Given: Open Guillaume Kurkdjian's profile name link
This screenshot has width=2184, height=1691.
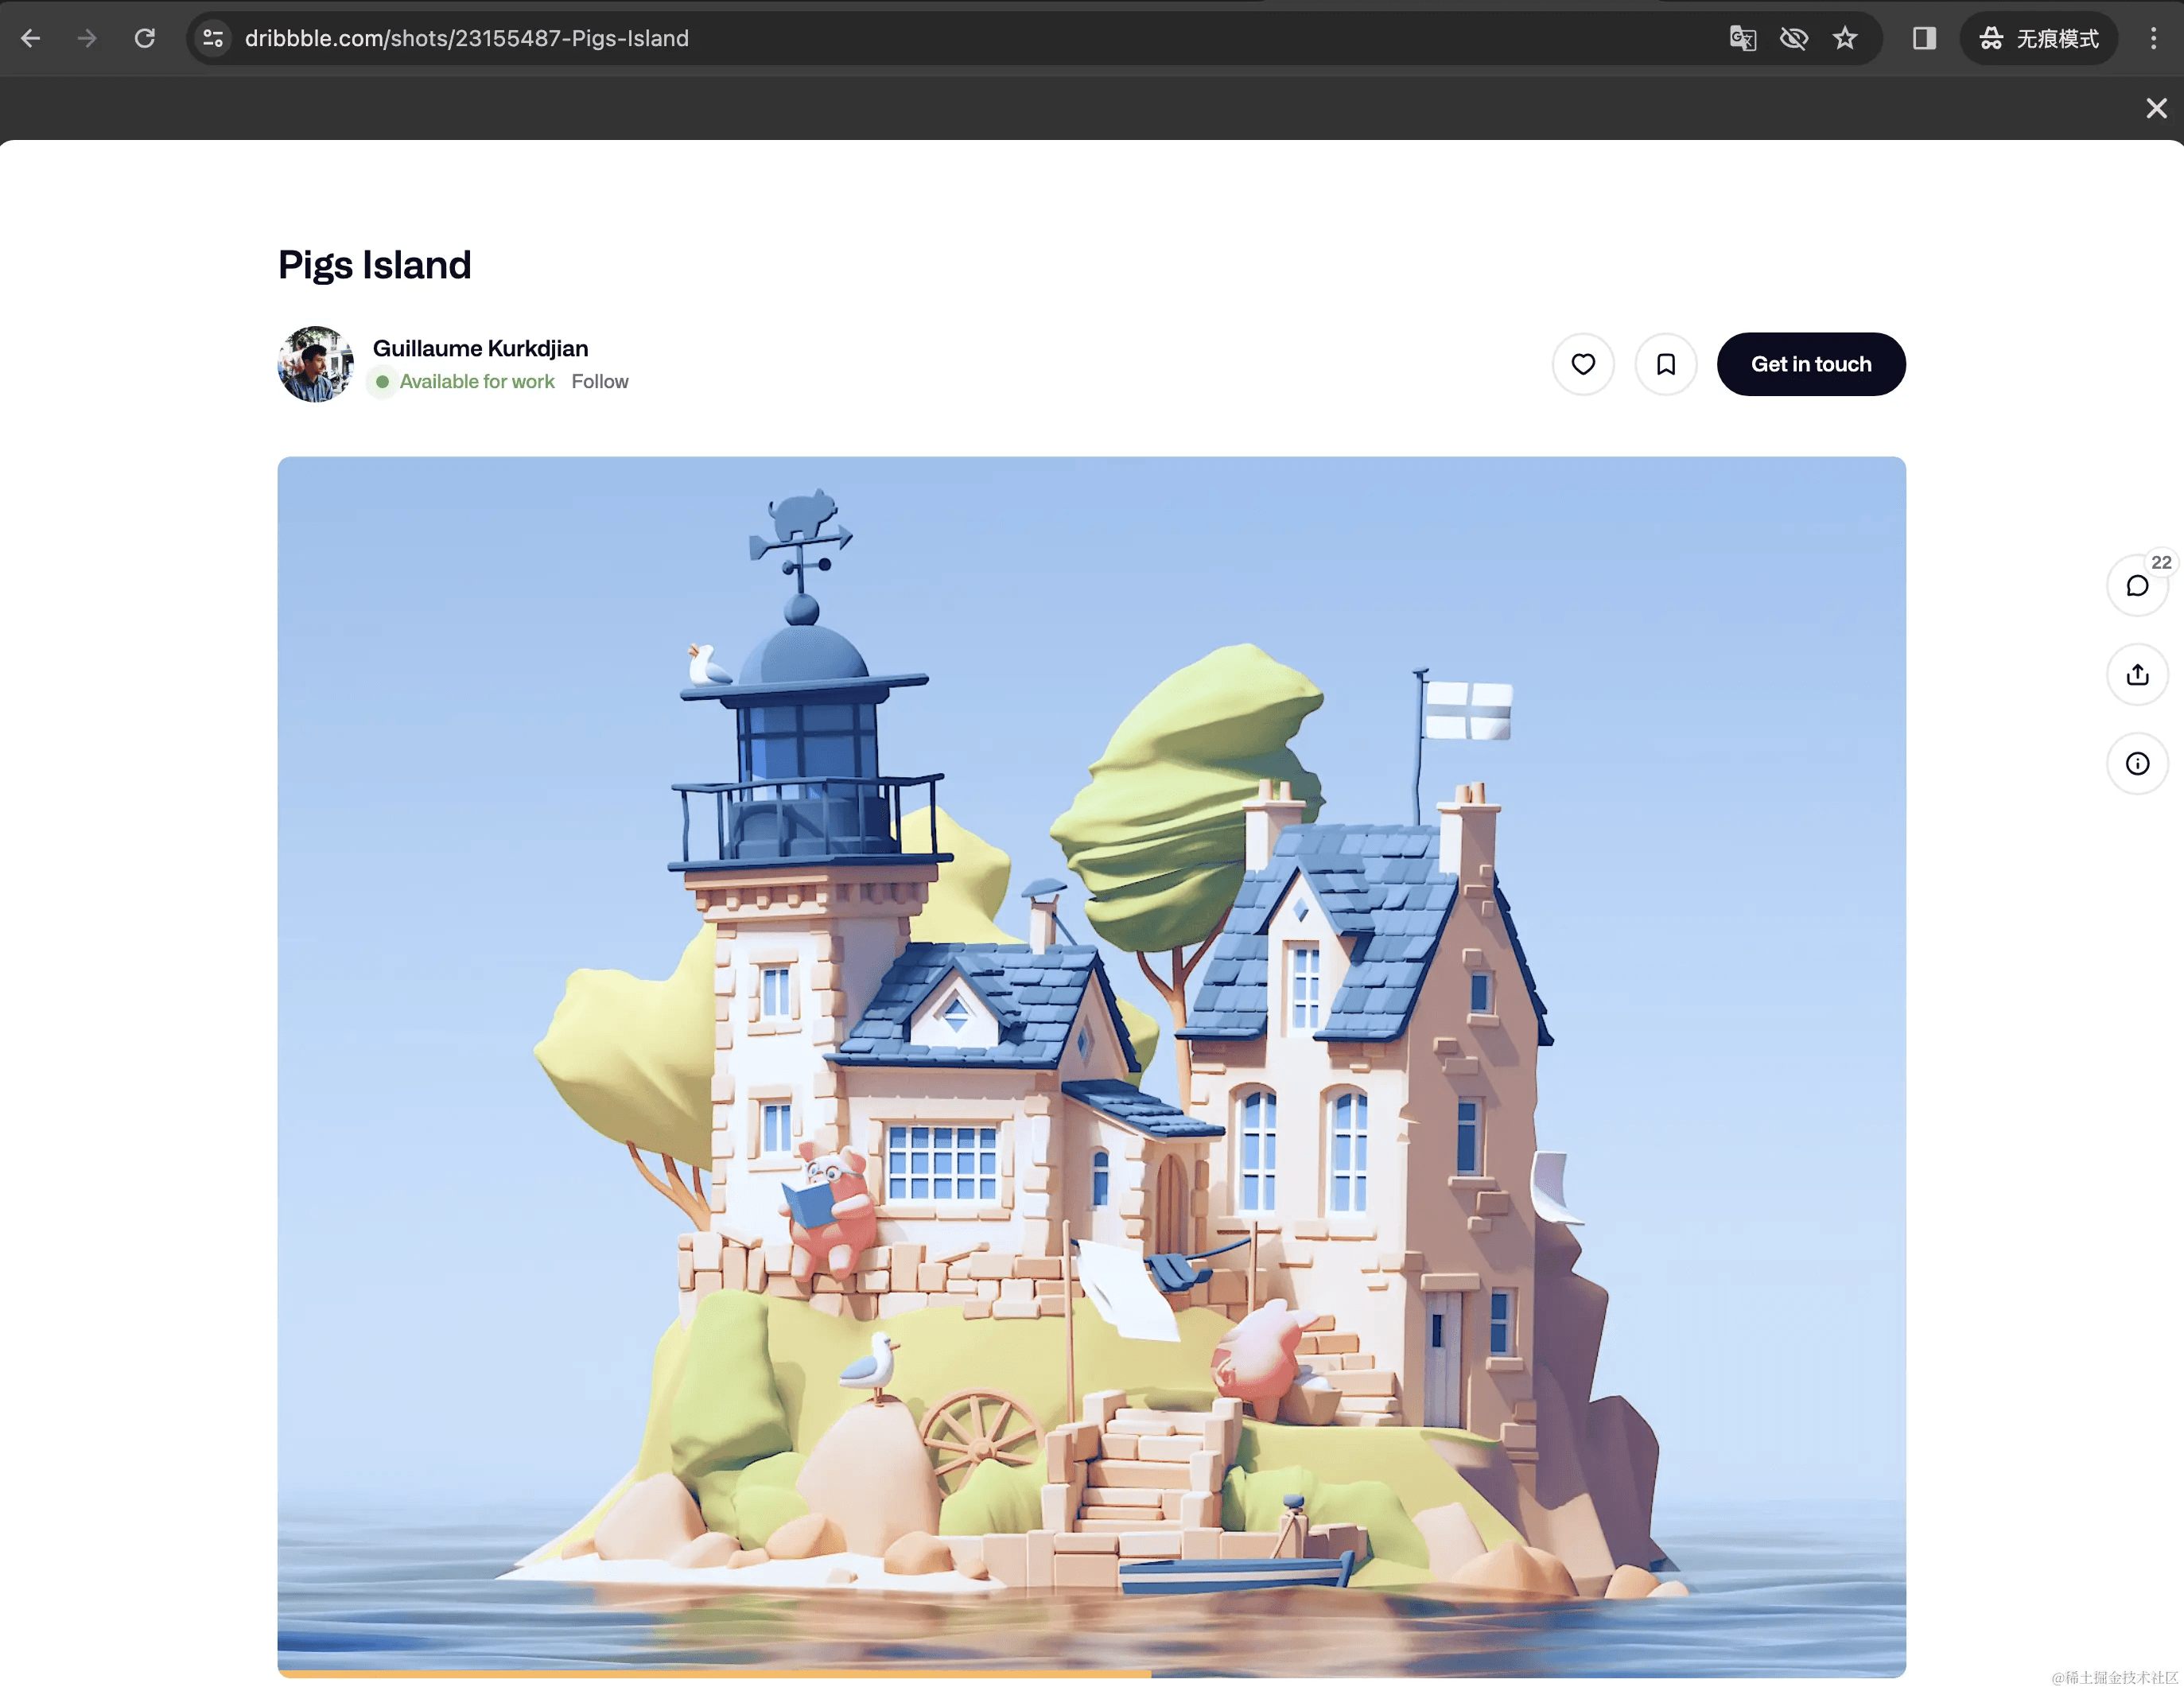Looking at the screenshot, I should [480, 348].
